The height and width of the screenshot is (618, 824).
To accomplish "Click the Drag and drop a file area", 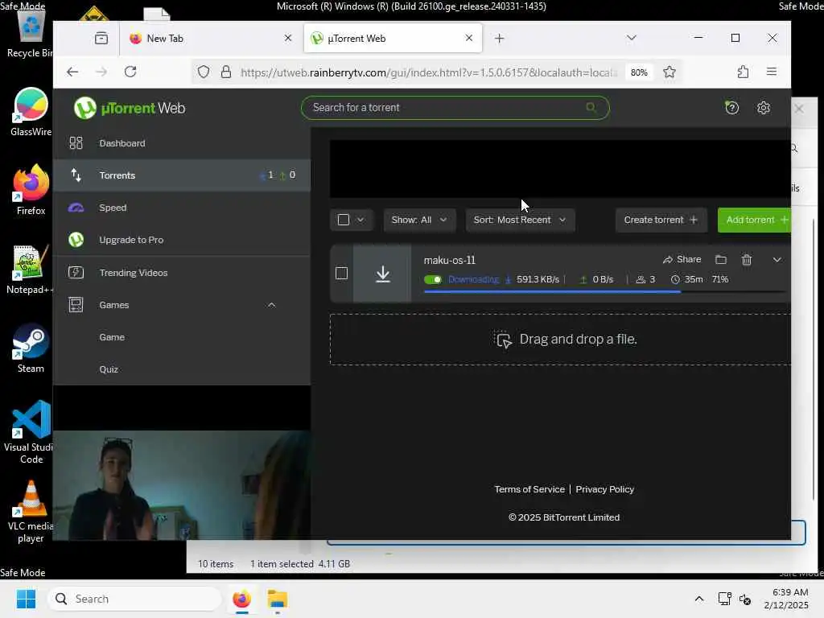I will pos(560,340).
